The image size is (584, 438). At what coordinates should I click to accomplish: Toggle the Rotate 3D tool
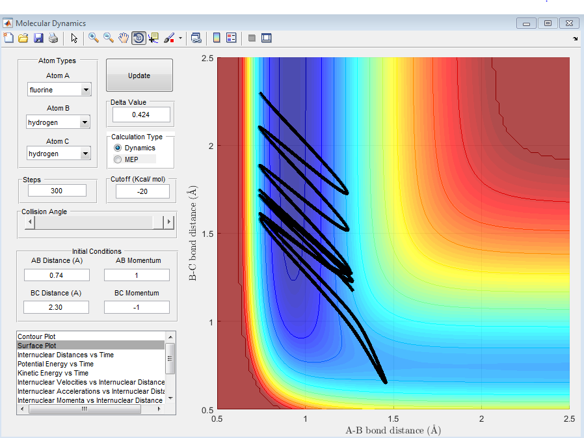tap(139, 38)
